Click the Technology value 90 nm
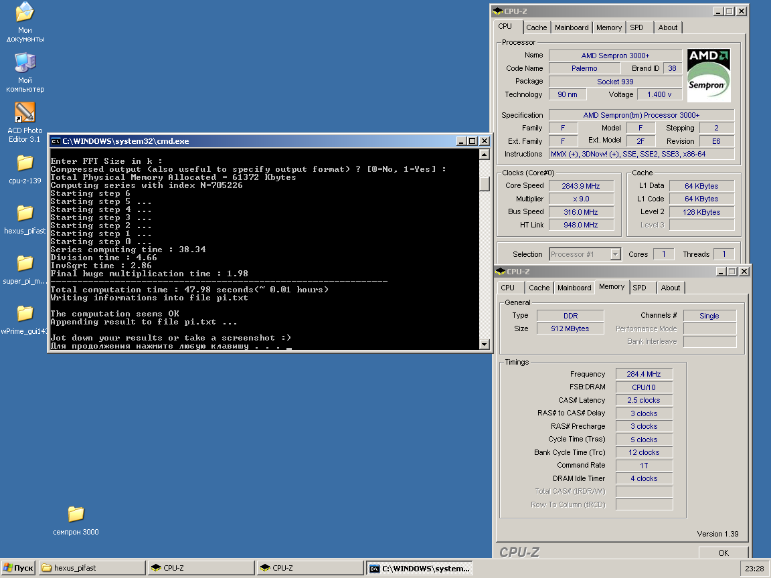This screenshot has width=771, height=578. [x=568, y=94]
